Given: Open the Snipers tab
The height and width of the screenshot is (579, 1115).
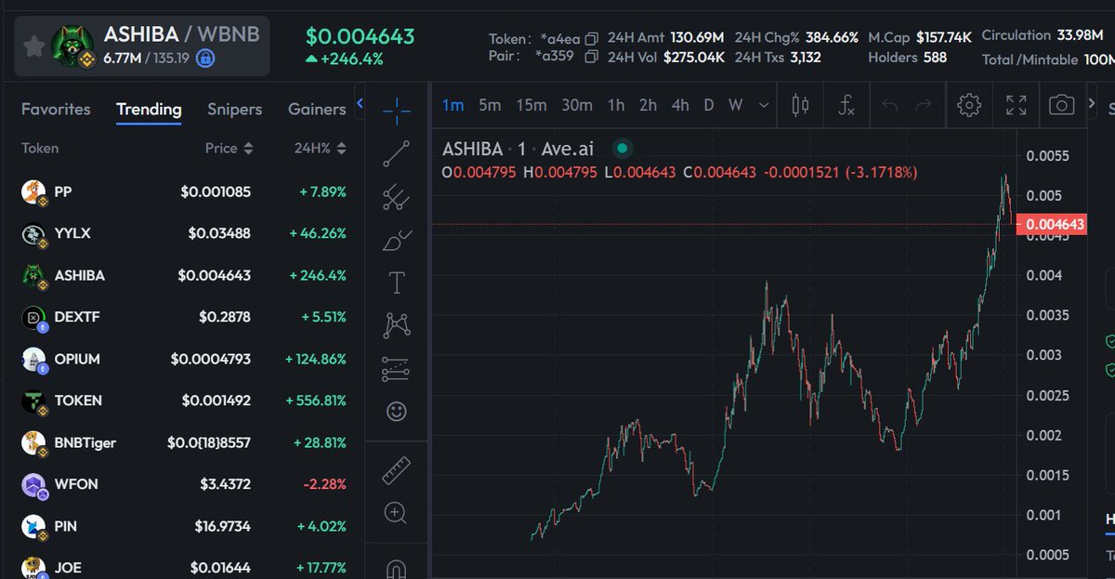Looking at the screenshot, I should (234, 109).
